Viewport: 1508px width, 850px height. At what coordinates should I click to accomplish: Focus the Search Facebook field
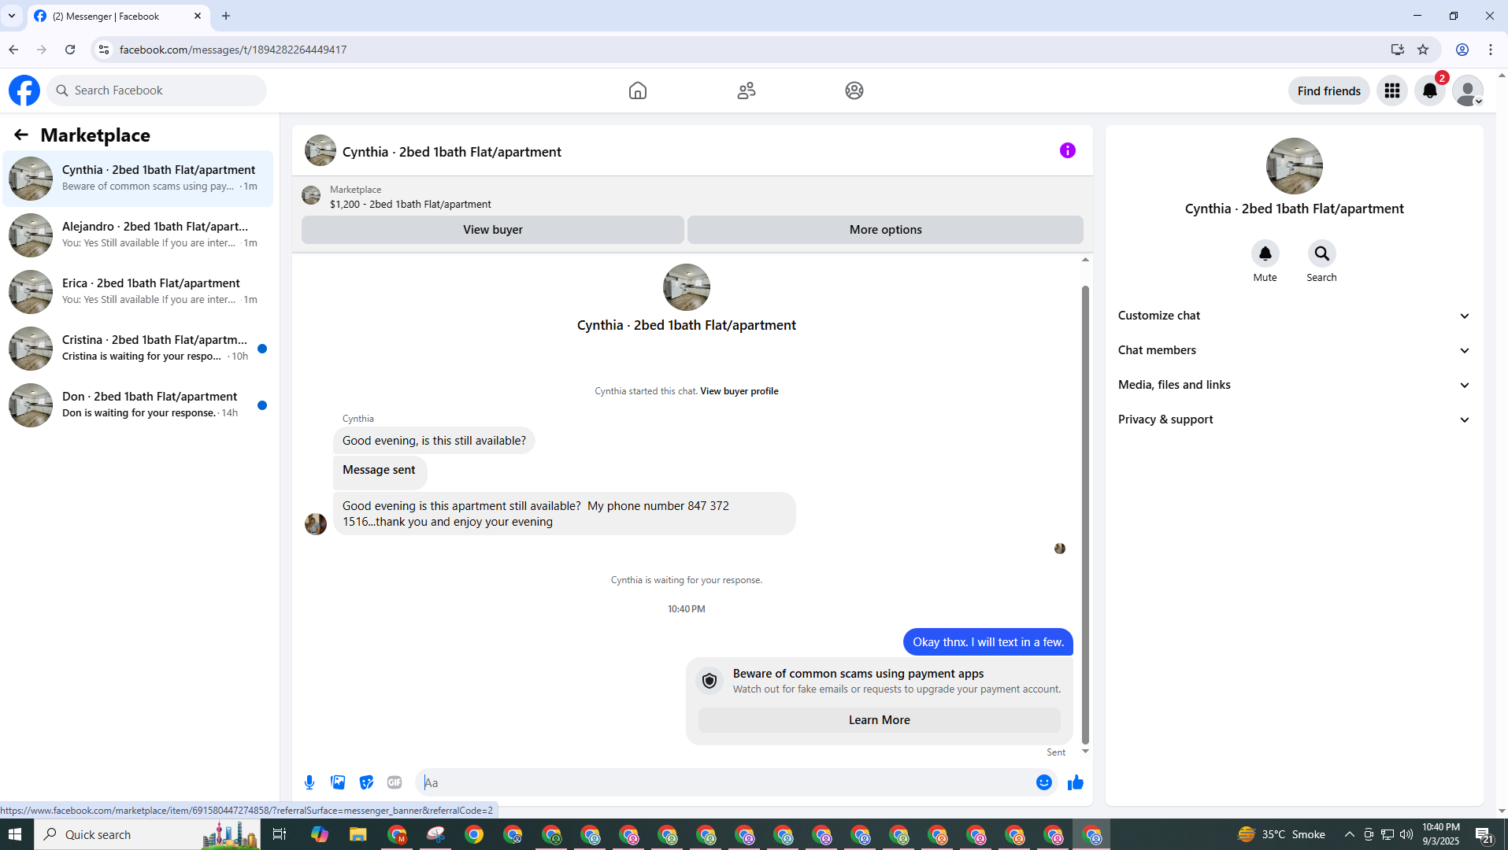pyautogui.click(x=157, y=91)
